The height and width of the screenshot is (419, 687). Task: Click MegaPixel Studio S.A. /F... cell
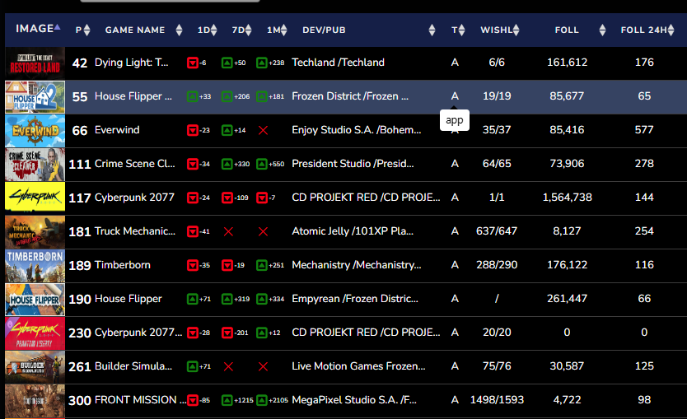pos(354,400)
